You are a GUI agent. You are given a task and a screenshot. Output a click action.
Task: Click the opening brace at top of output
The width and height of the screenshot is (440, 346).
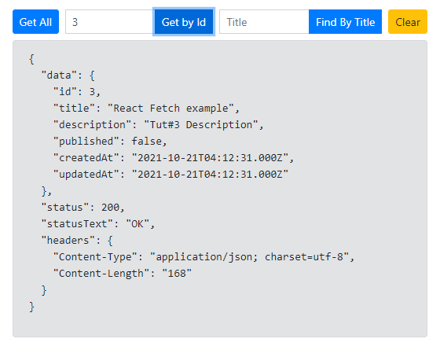31,59
